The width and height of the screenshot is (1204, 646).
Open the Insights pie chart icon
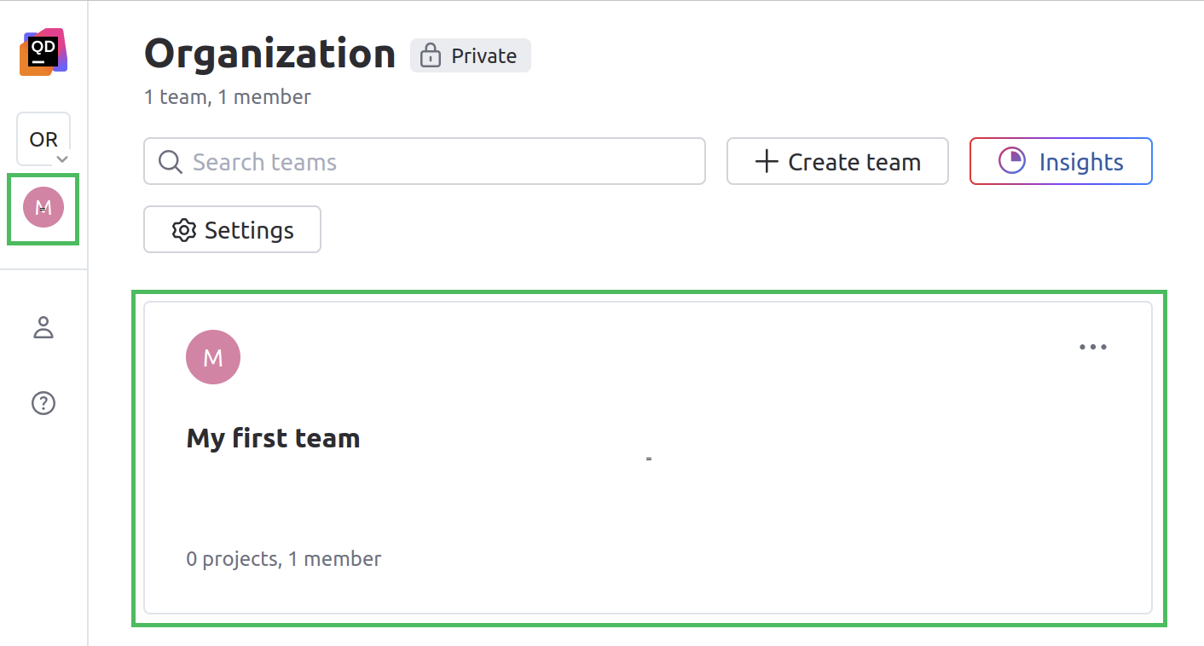(x=1012, y=160)
